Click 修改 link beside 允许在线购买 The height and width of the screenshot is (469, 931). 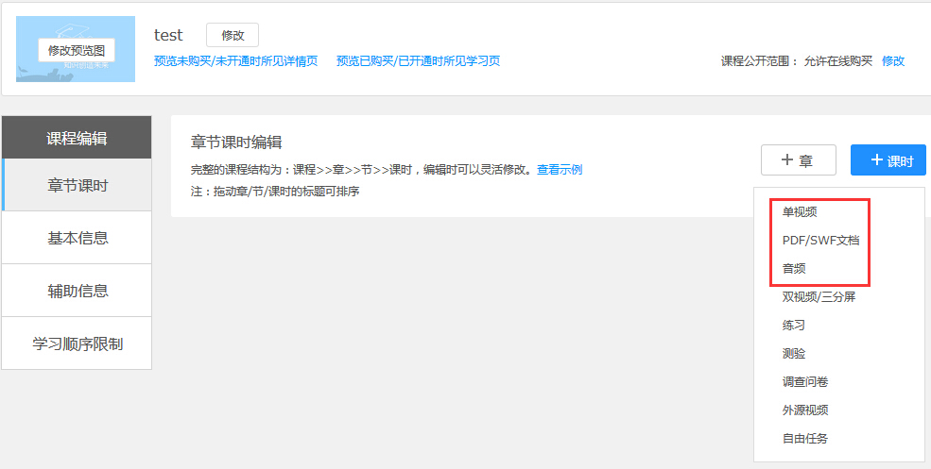(x=892, y=61)
